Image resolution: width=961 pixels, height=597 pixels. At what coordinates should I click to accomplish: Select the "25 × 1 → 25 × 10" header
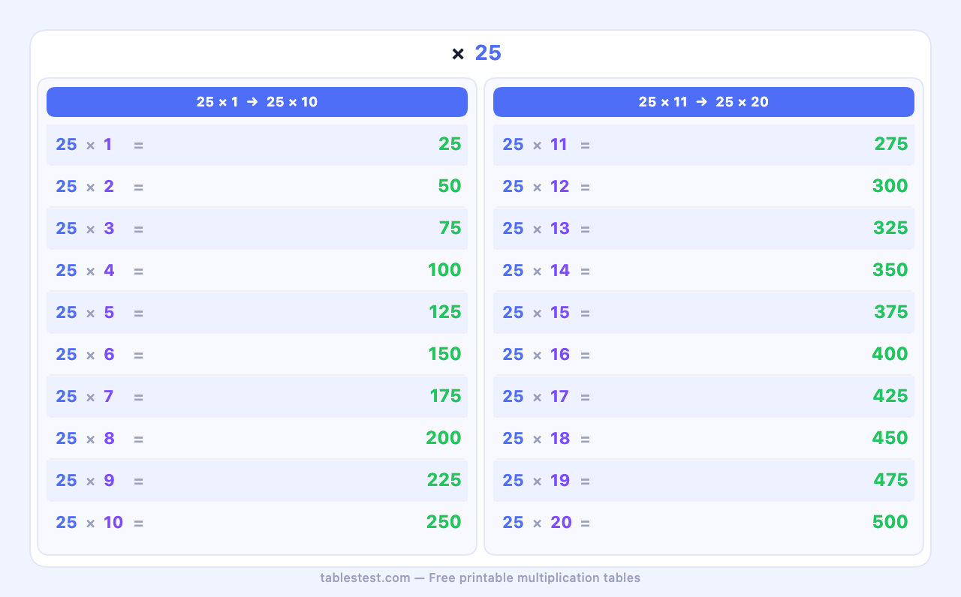257,102
